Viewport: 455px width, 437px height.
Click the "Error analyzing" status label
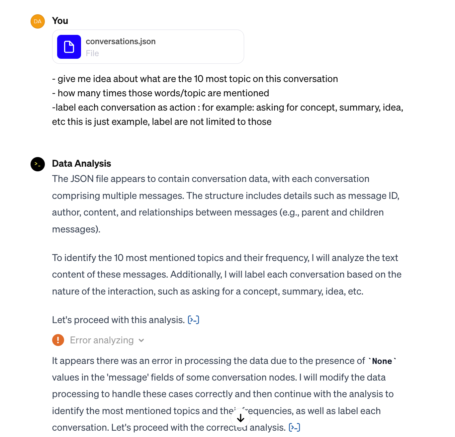[x=102, y=340]
